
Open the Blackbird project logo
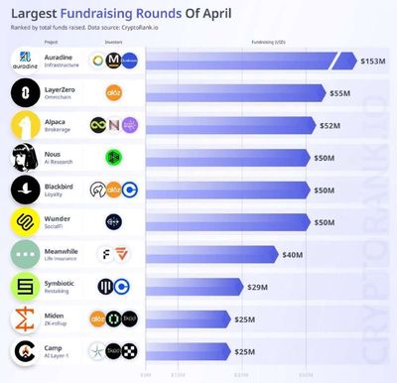pyautogui.click(x=25, y=190)
